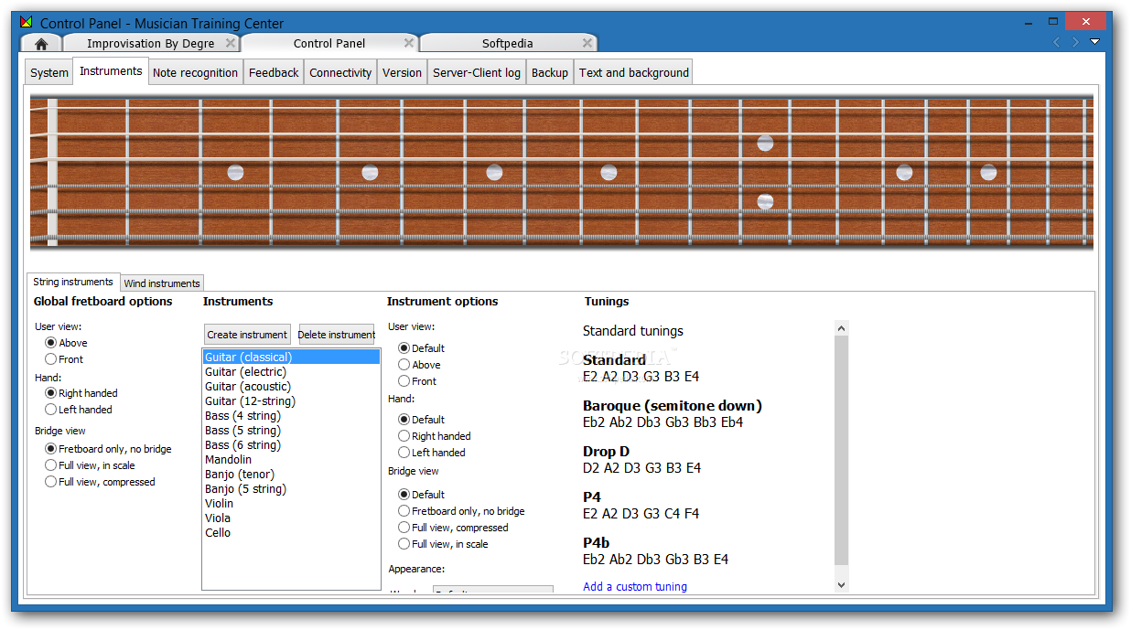Choose the P4 tuning entry

(641, 506)
